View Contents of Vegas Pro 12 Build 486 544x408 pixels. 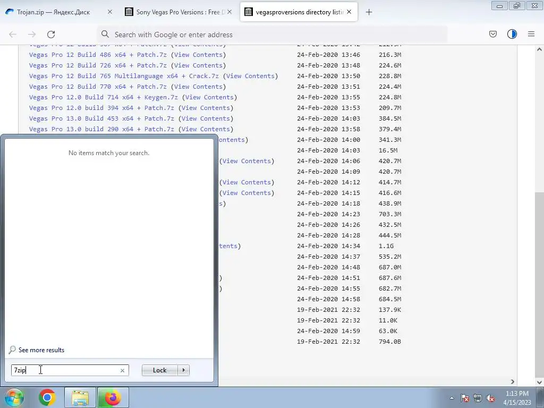click(x=198, y=55)
